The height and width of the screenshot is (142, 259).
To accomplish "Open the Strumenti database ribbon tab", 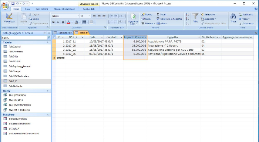I will coord(64,9).
